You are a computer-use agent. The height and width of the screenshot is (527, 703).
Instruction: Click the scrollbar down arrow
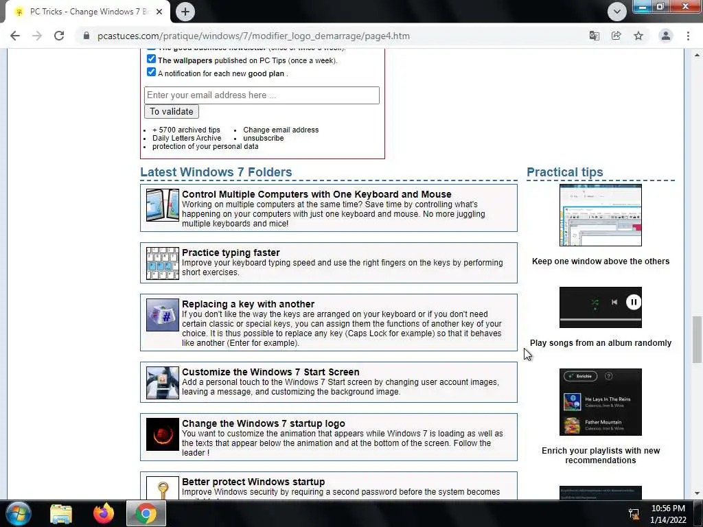pos(697,493)
